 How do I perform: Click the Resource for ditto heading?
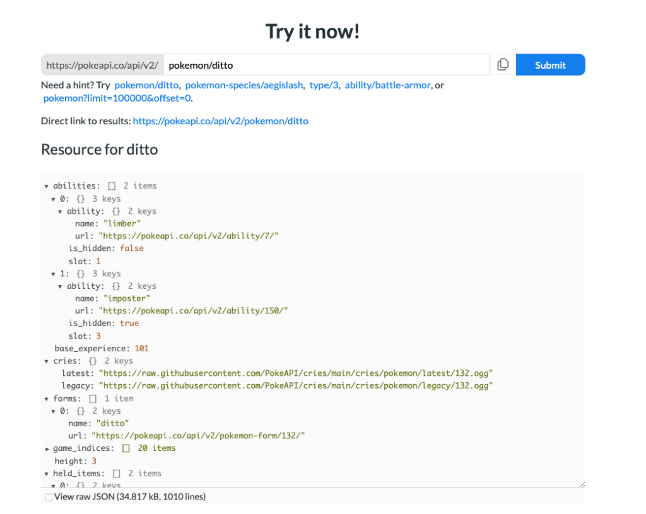pyautogui.click(x=99, y=149)
